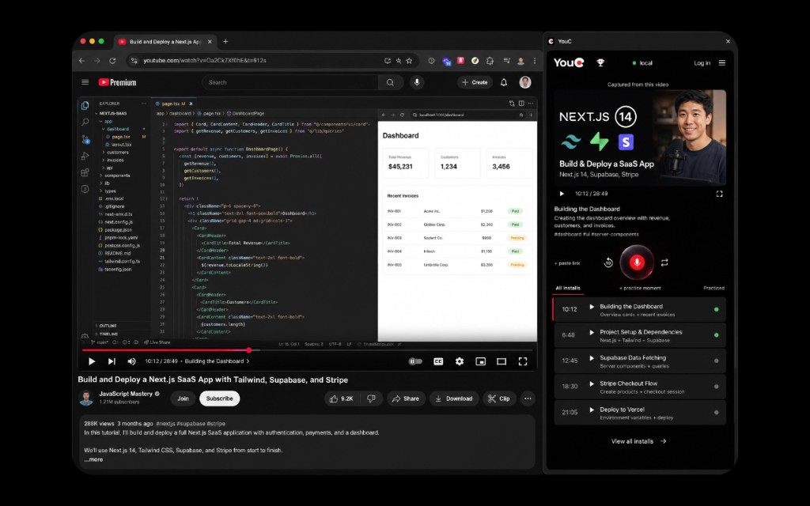Open Chrome media controls icon

pyautogui.click(x=506, y=60)
